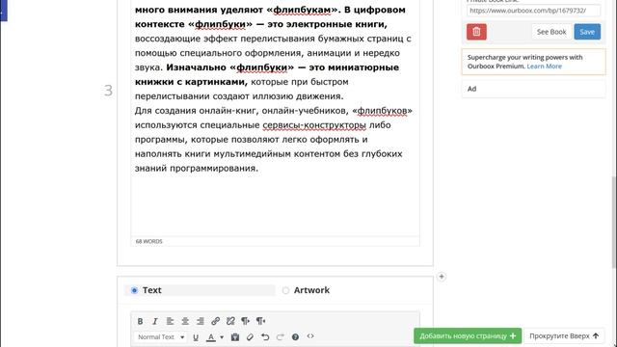Center align text in toolbar
Viewport: 617px width, 347px height.
[185, 321]
